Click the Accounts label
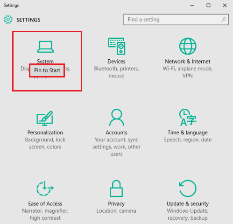This screenshot has width=233, height=224. [x=116, y=133]
